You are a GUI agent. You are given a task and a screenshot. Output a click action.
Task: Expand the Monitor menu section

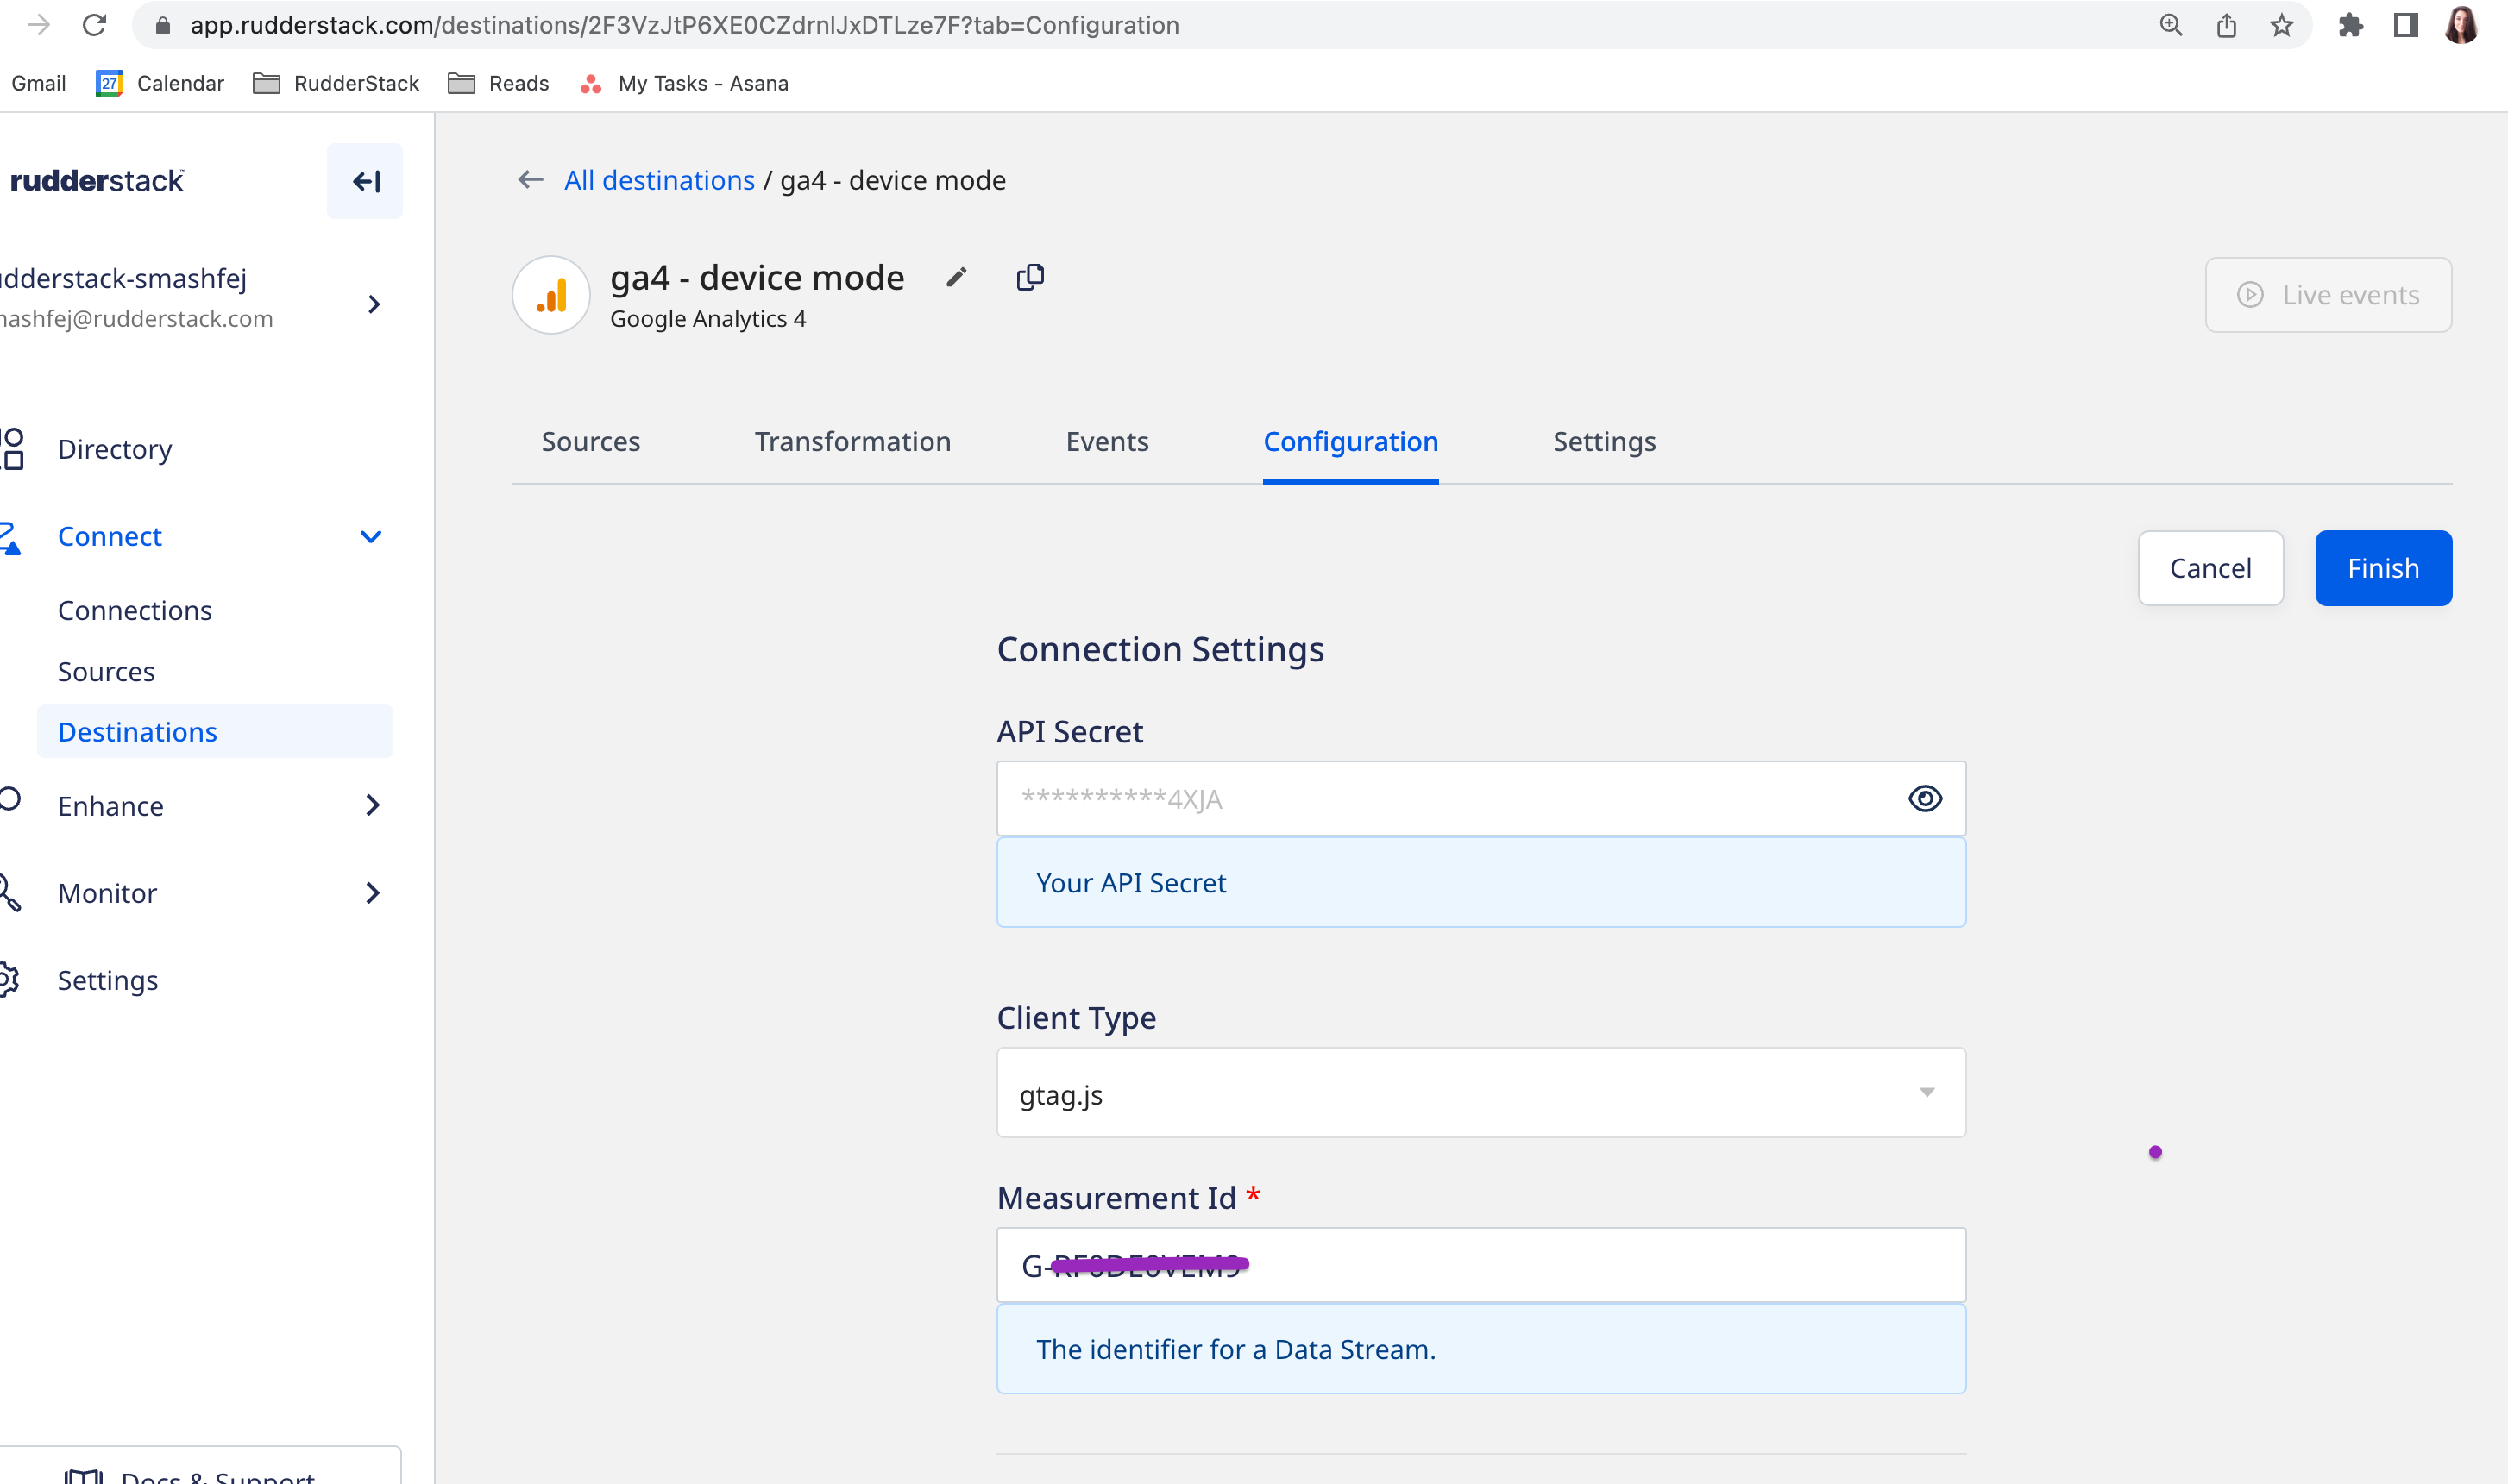tap(374, 892)
